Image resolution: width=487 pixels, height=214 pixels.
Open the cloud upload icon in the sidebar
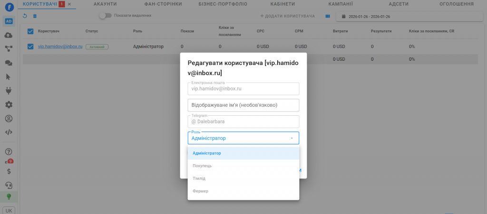pos(9,35)
